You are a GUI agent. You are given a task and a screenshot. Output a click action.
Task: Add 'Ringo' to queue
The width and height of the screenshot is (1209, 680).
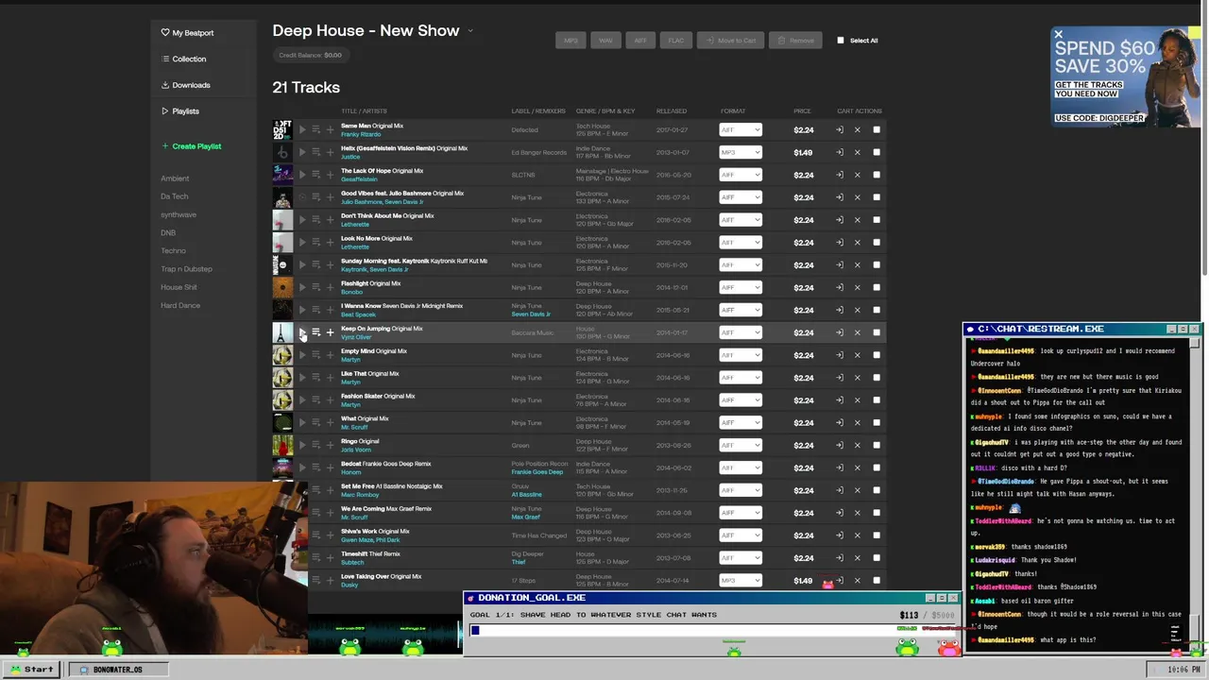315,446
